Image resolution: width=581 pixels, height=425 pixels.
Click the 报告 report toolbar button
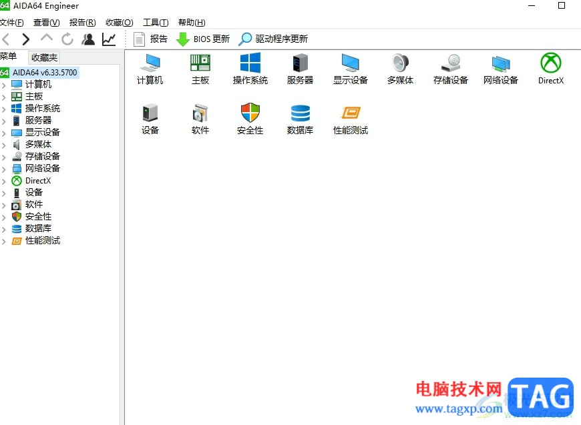click(x=150, y=39)
